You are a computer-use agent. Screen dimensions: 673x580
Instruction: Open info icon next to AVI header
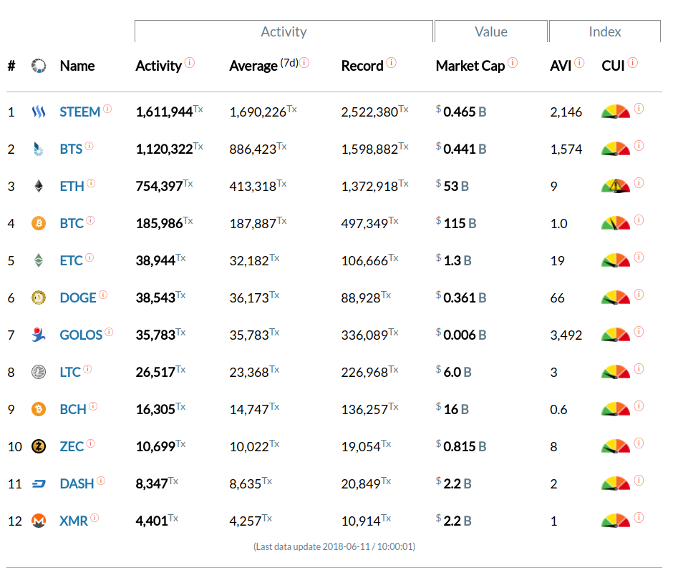click(x=579, y=63)
